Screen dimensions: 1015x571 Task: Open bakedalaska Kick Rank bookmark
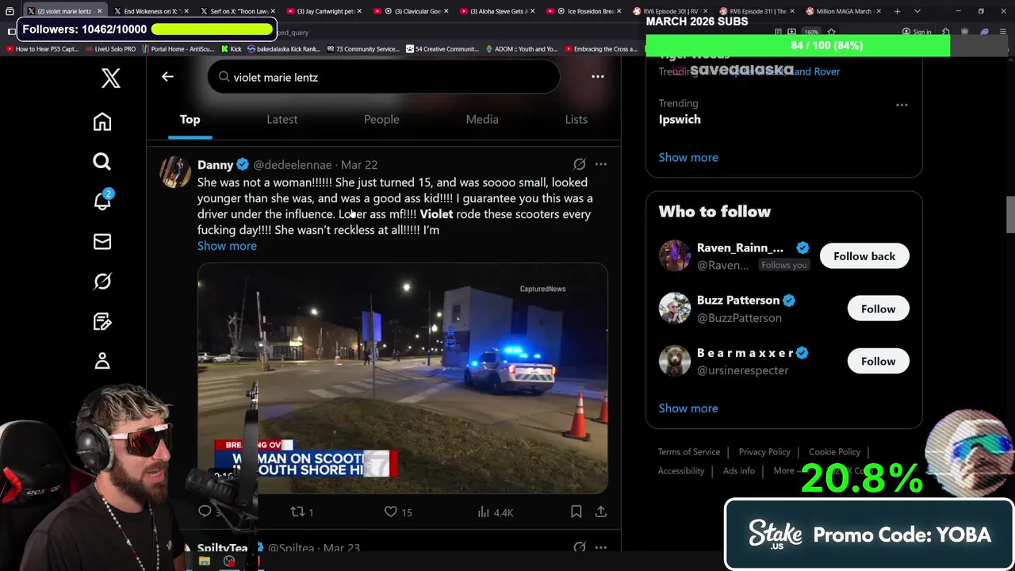tap(284, 48)
